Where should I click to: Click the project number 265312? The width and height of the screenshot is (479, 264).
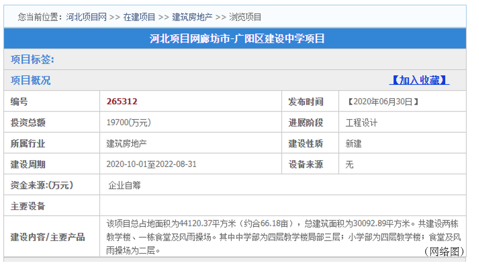(x=122, y=102)
